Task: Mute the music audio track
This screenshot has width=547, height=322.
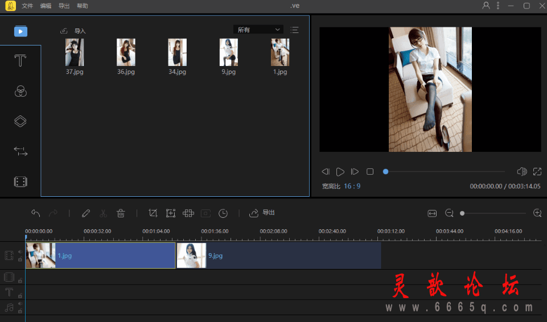Action: (x=20, y=304)
